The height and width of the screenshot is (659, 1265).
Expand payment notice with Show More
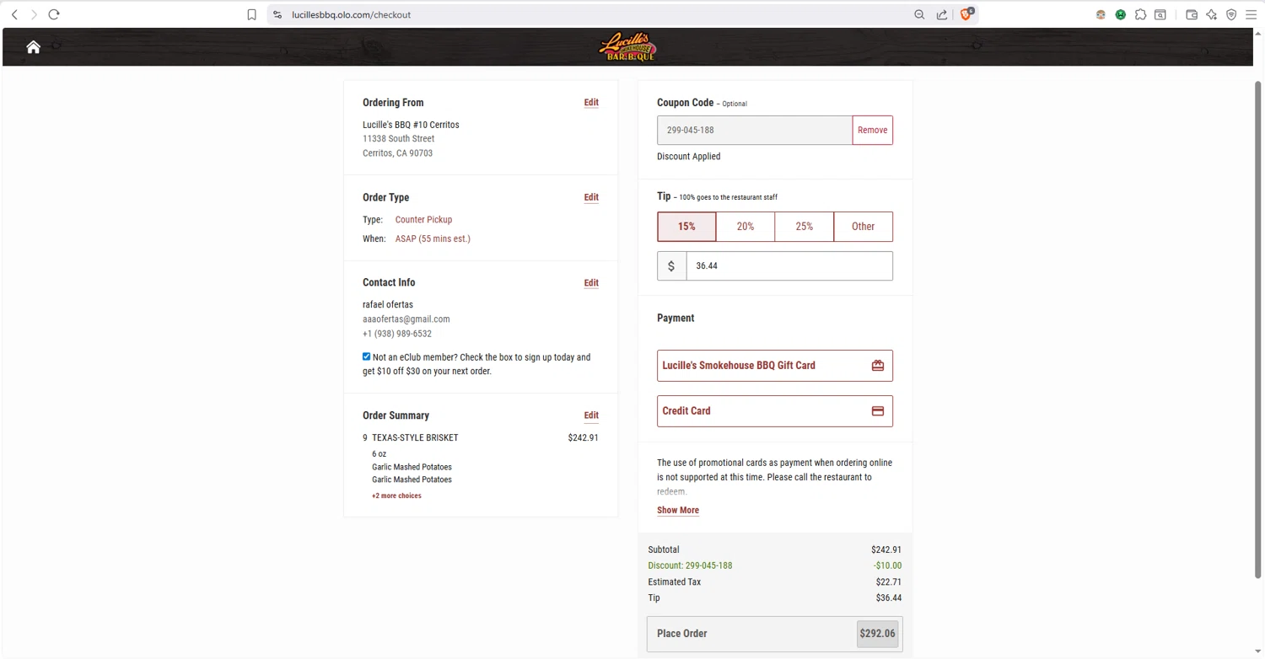678,510
